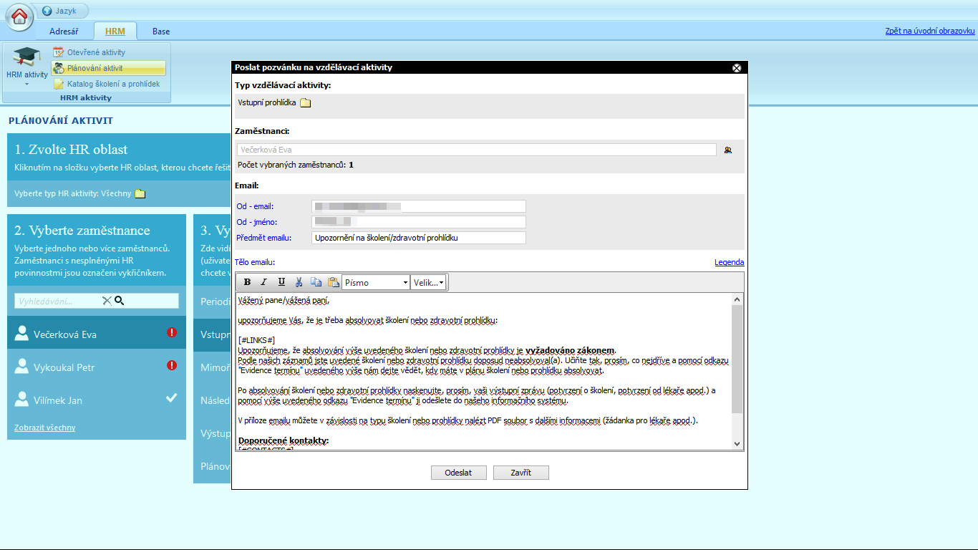Open the Jazyk language selector
The image size is (978, 550).
[x=62, y=11]
